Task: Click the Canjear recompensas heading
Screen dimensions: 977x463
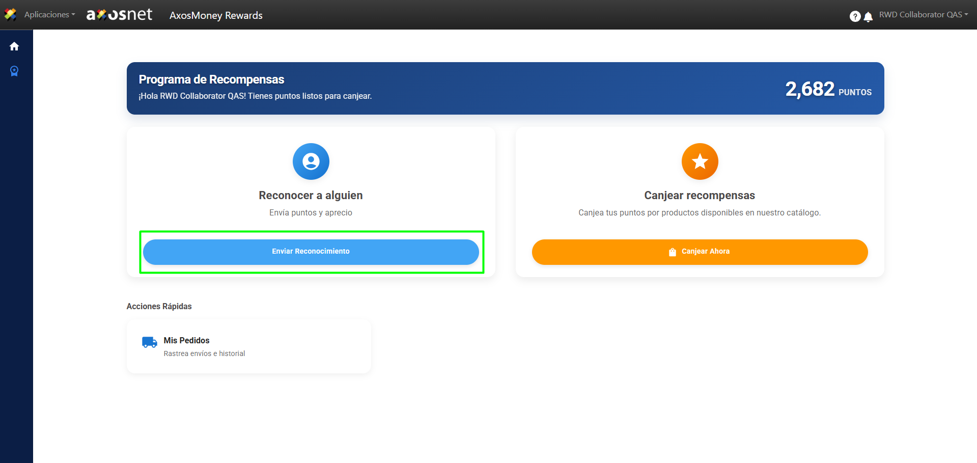Action: (700, 196)
